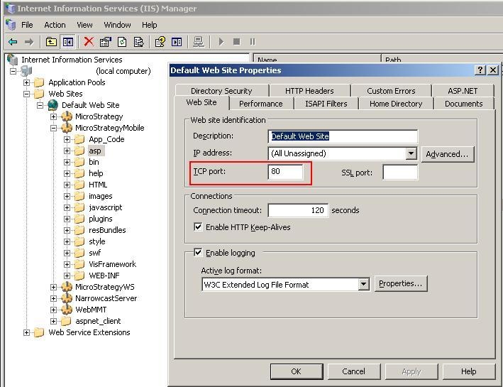Click the Refresh toolbar icon
Image resolution: width=503 pixels, height=387 pixels.
122,42
